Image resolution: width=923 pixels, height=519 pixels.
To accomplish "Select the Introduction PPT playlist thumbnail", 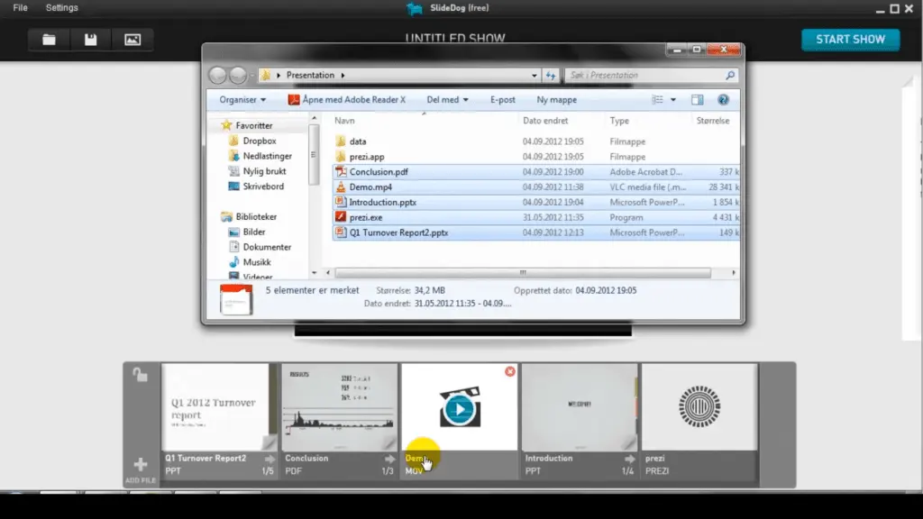I will [x=580, y=407].
